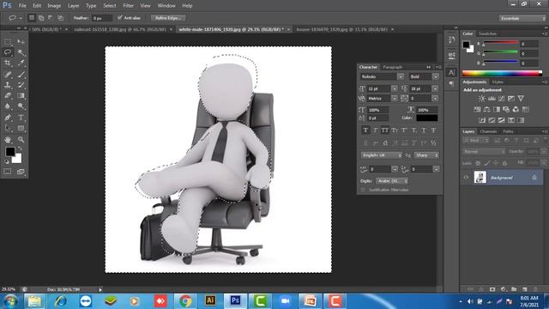Select the Path Selection tool

click(8, 128)
